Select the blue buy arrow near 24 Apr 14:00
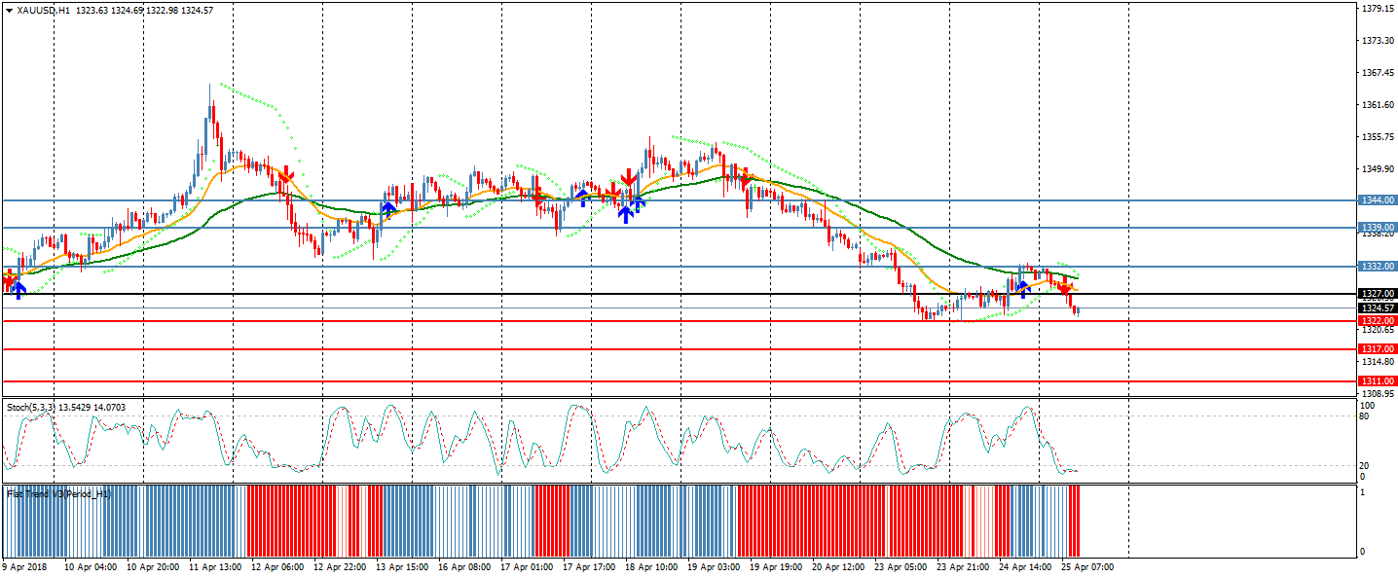The image size is (1398, 578). click(x=1022, y=287)
